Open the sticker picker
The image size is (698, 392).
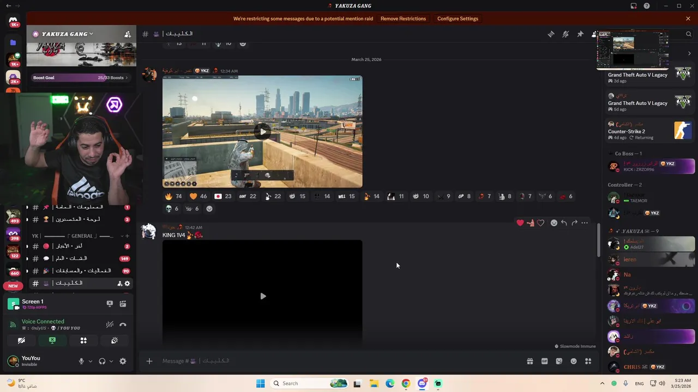(x=559, y=361)
